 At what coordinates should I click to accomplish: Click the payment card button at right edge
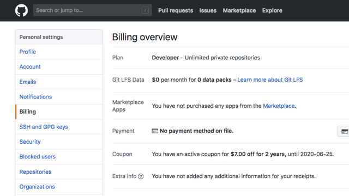pos(344,131)
